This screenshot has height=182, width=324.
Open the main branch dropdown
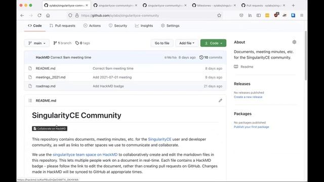37,43
